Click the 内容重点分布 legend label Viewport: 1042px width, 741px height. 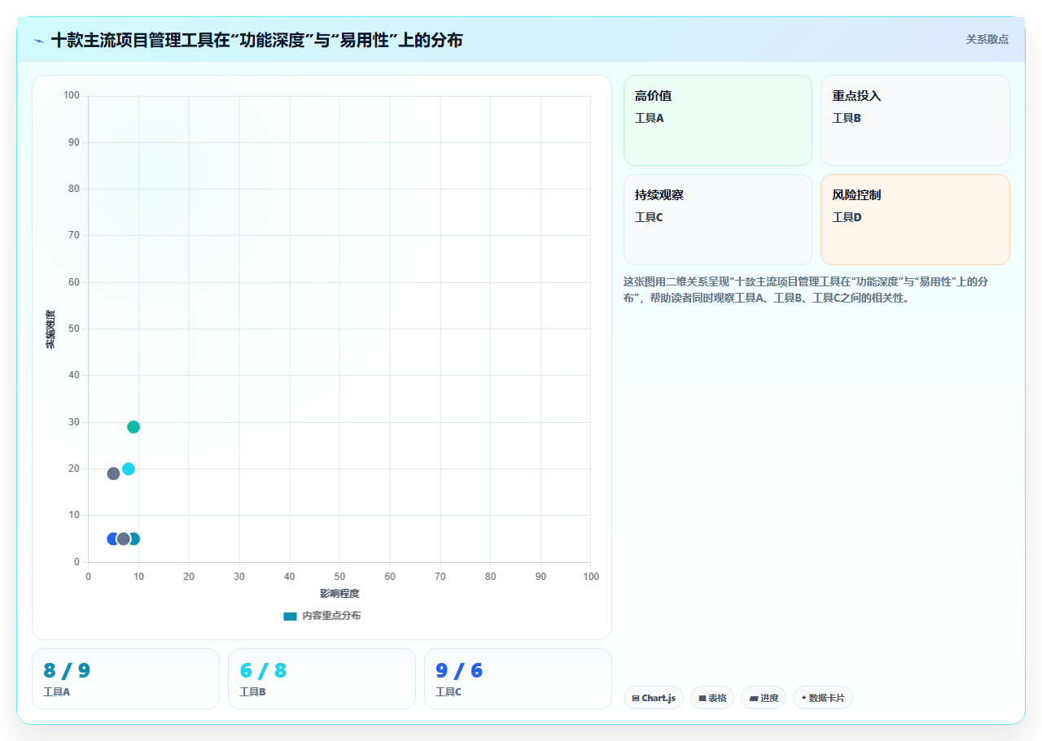point(331,616)
